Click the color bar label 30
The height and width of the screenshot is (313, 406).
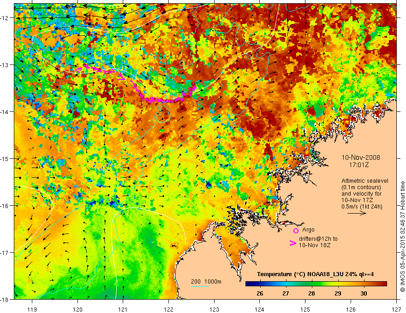(364, 293)
